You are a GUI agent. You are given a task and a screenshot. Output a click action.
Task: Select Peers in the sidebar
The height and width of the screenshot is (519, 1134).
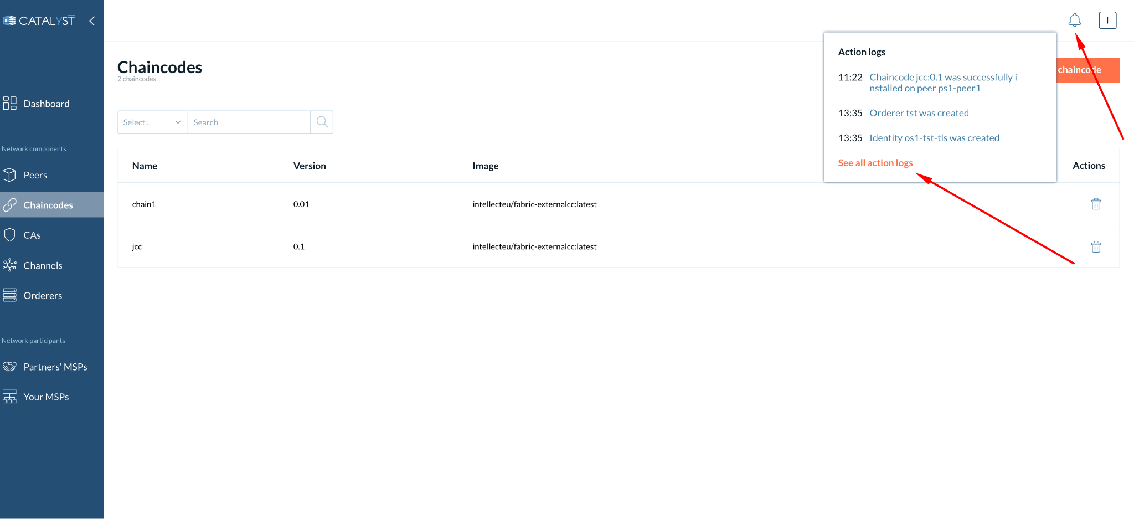35,175
